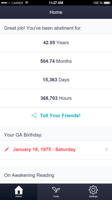Select the 504.74 Months row

(x=56, y=61)
